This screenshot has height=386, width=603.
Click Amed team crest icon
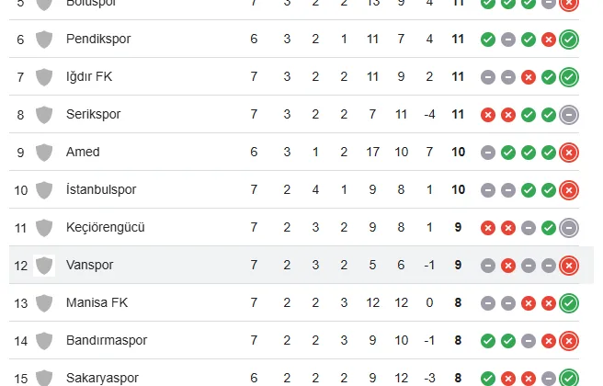43,152
